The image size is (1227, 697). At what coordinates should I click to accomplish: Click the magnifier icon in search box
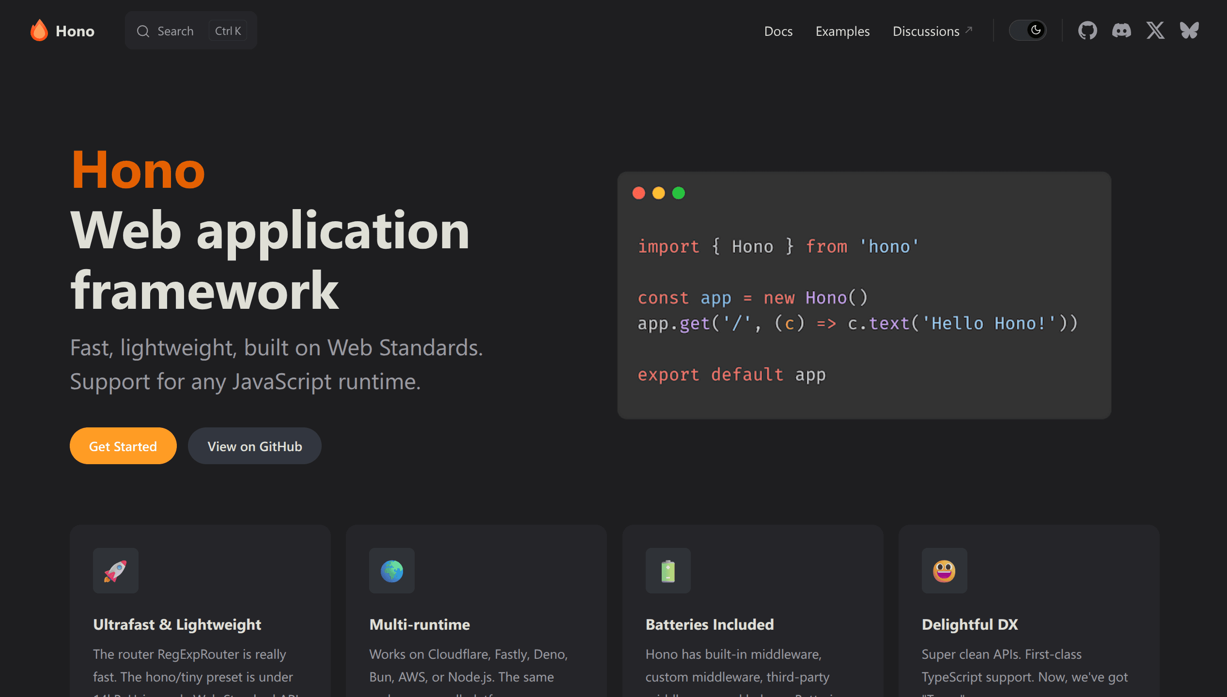[x=143, y=31]
